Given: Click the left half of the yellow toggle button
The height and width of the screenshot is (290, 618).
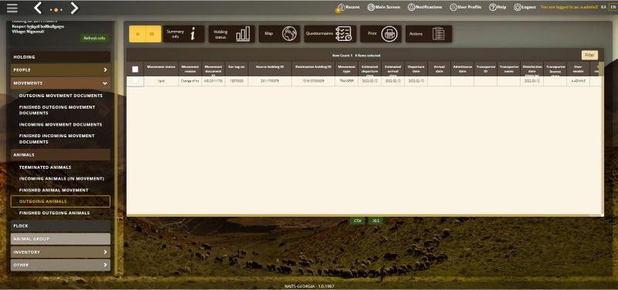Looking at the screenshot, I should point(138,34).
